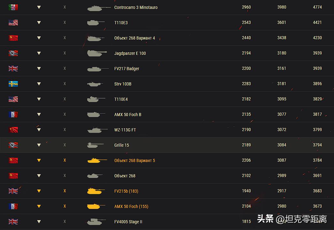This screenshot has height=230, width=334.
Task: Select the orange AMX 50 Foch (155) name
Action: coord(131,206)
